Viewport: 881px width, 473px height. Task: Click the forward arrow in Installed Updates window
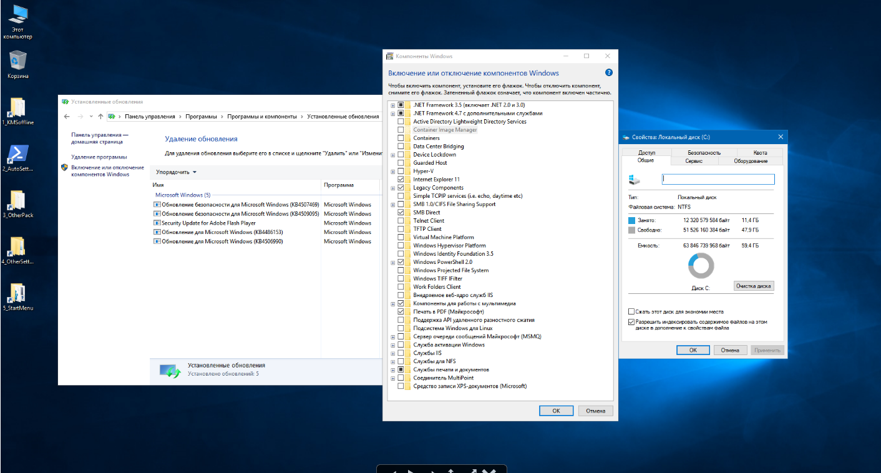[x=80, y=117]
